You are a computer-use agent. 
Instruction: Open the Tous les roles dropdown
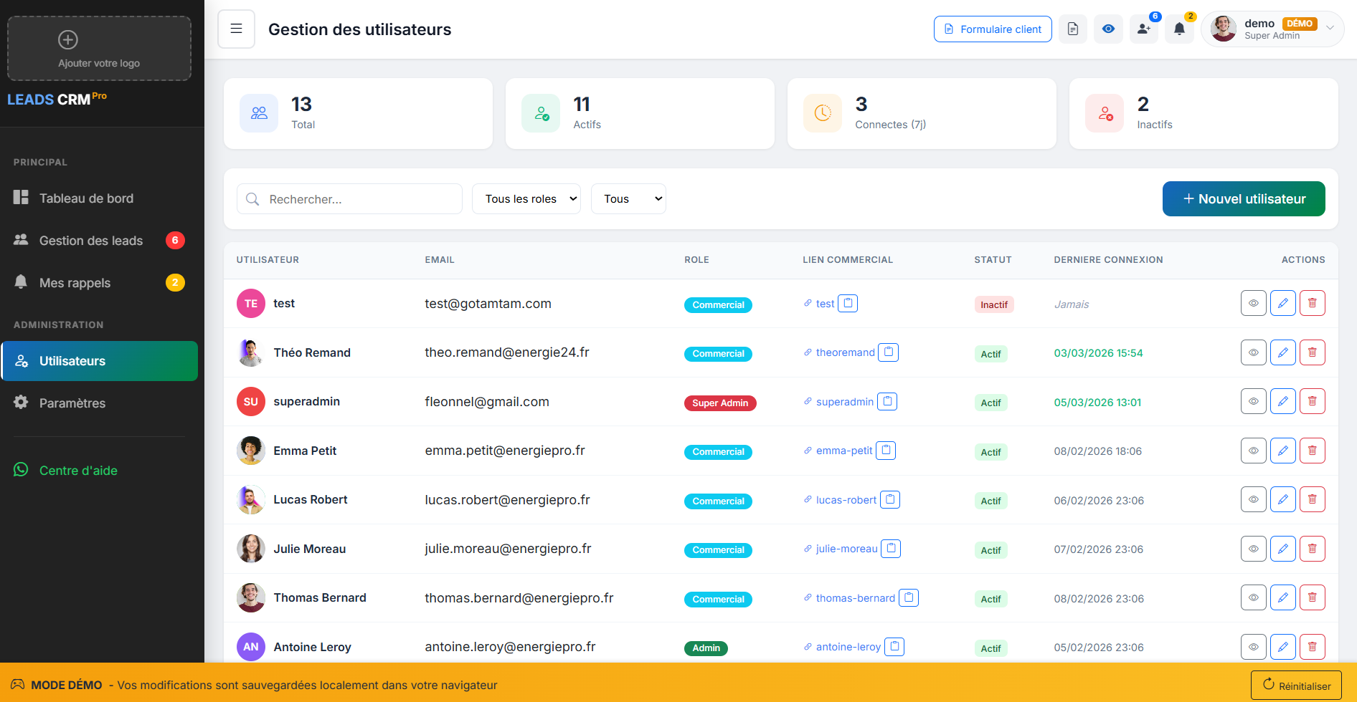(x=526, y=199)
